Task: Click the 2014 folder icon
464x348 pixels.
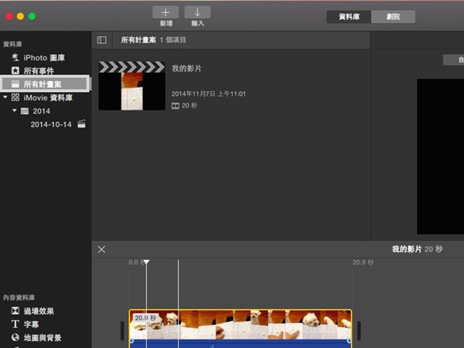Action: pos(25,111)
